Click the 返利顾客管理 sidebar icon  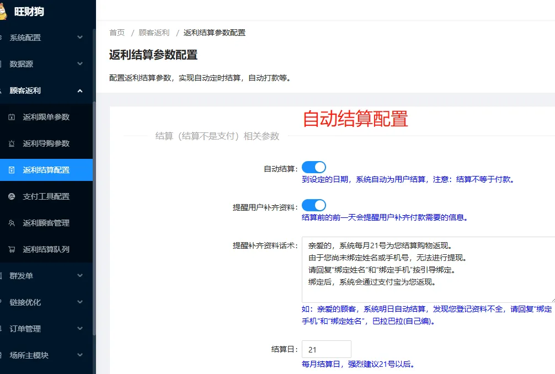(x=12, y=223)
